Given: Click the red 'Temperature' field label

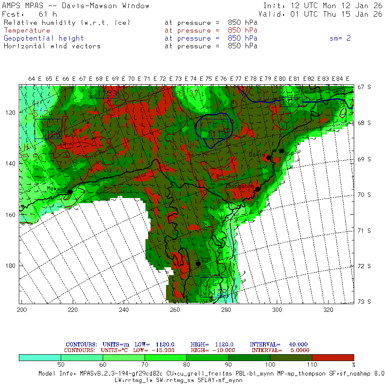Looking at the screenshot, I should click(x=27, y=30).
